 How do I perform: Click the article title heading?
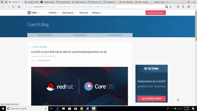[x=69, y=52]
